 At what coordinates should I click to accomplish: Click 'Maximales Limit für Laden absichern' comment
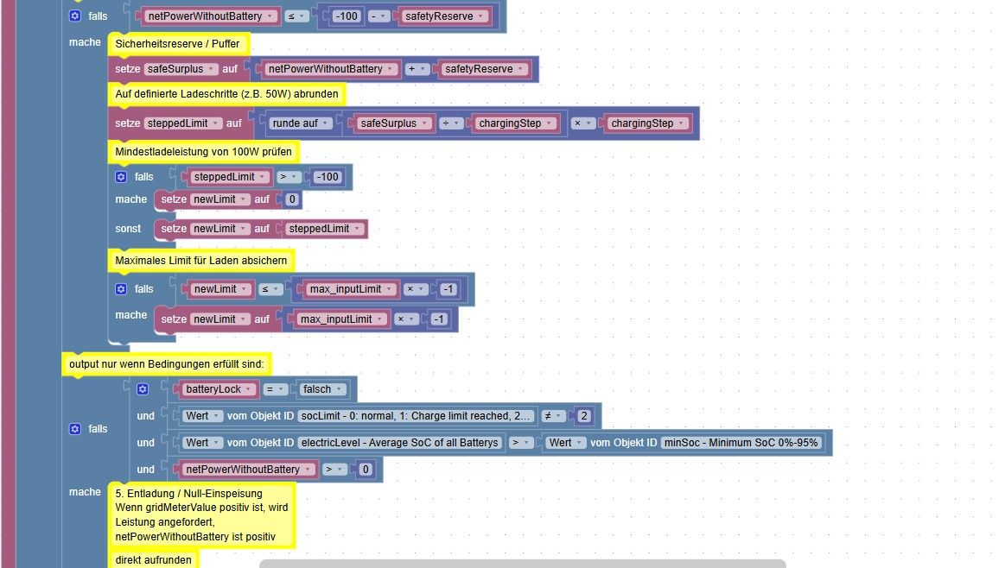(x=201, y=261)
